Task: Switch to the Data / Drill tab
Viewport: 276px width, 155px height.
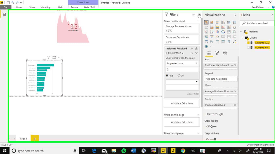Action: pyautogui.click(x=90, y=7)
